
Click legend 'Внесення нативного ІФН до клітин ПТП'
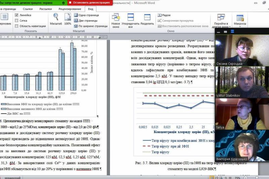click(32, 109)
